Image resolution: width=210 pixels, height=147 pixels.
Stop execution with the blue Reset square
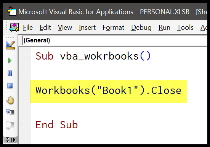coord(10,86)
